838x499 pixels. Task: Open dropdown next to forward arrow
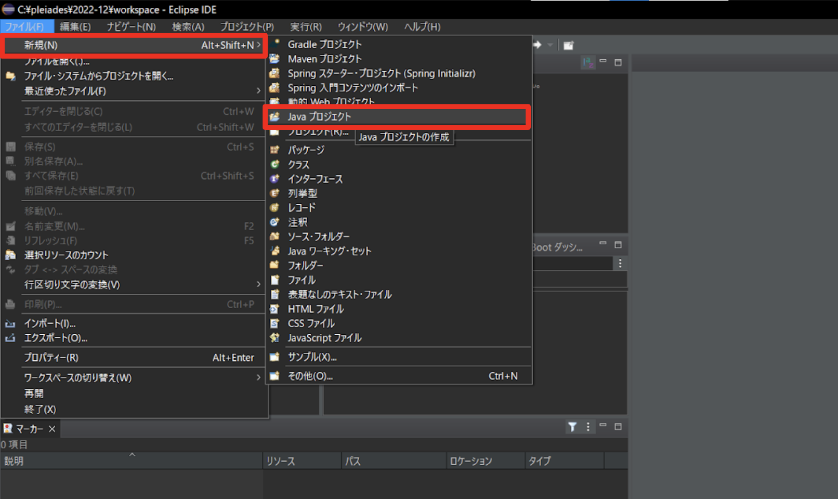point(550,45)
